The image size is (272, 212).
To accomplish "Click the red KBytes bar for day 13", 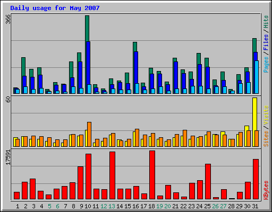I will click(112, 175).
